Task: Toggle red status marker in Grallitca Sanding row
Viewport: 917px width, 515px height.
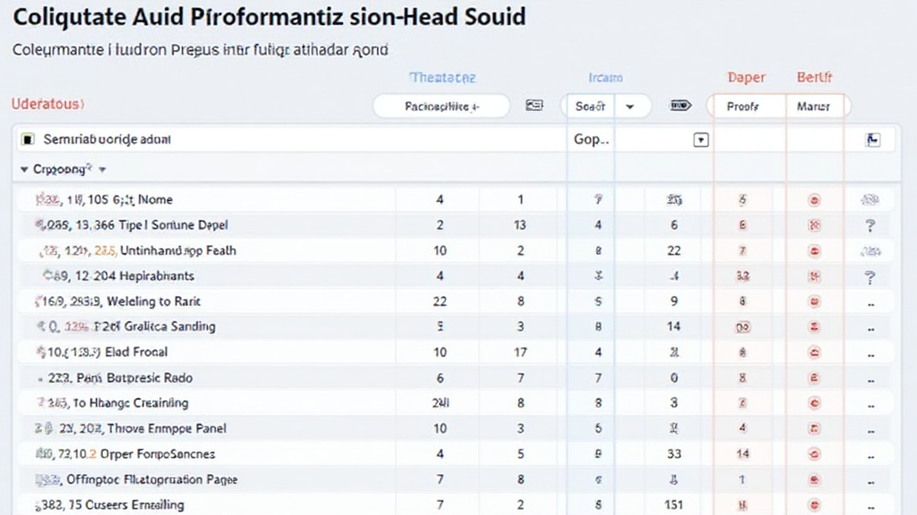Action: coord(814,327)
